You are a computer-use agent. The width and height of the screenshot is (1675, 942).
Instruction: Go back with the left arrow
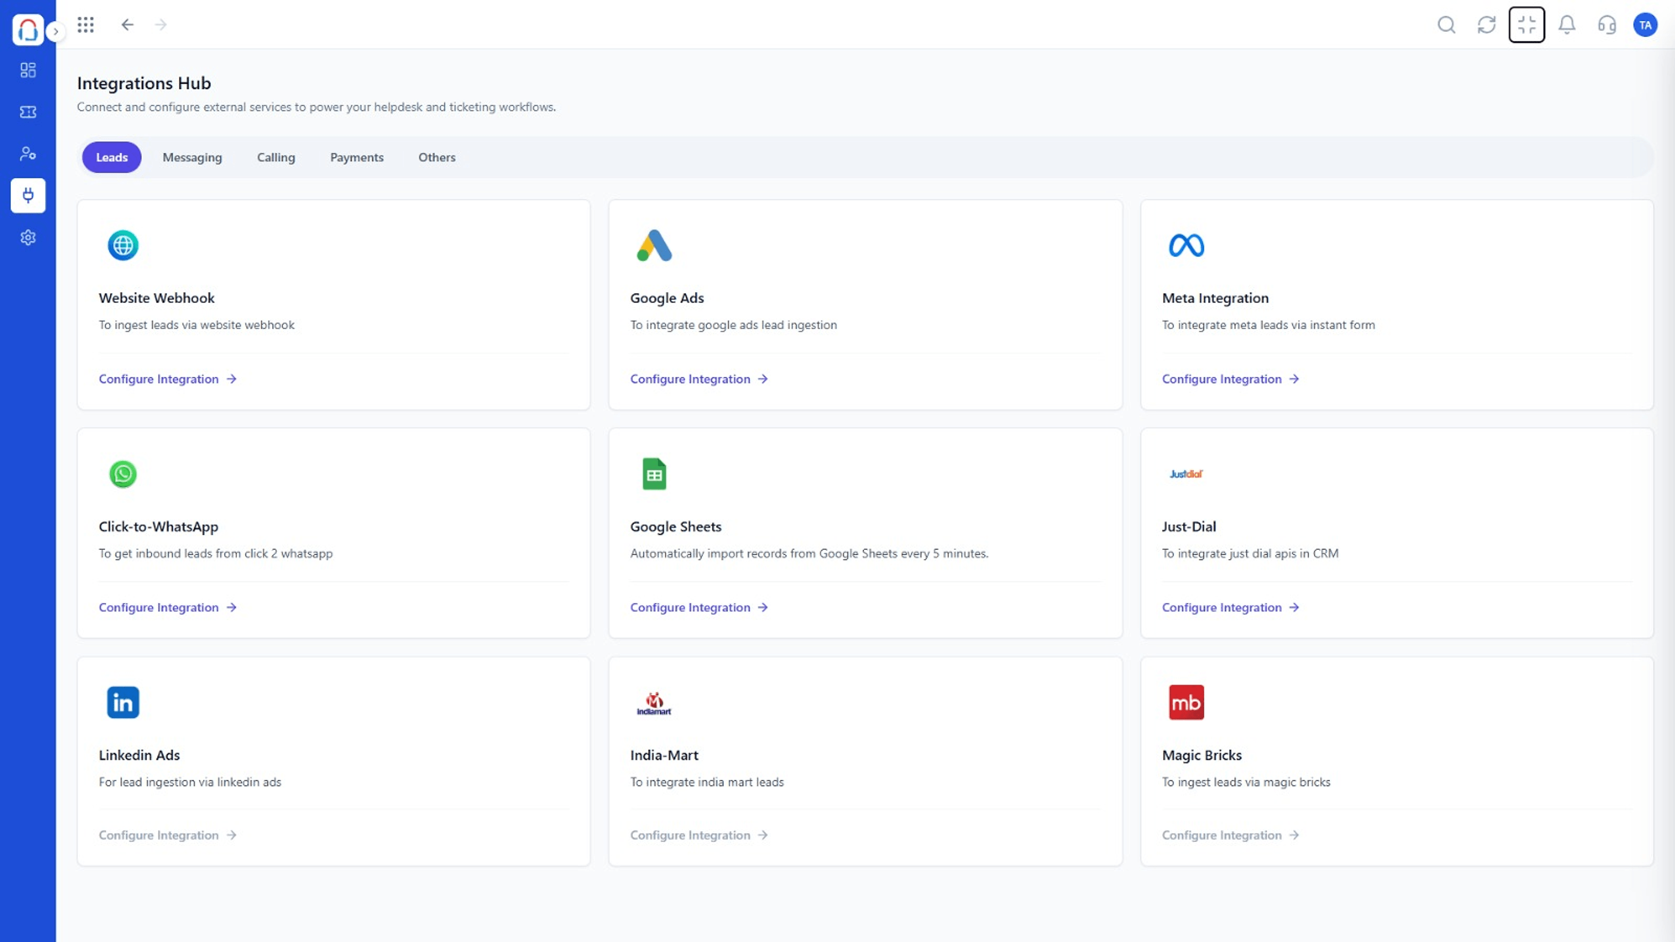(127, 25)
